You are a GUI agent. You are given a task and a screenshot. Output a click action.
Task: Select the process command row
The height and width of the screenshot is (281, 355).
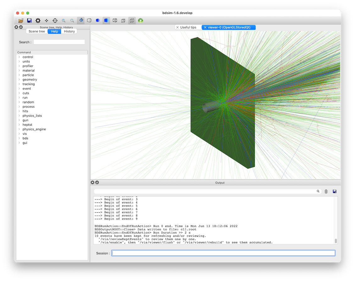(52, 107)
